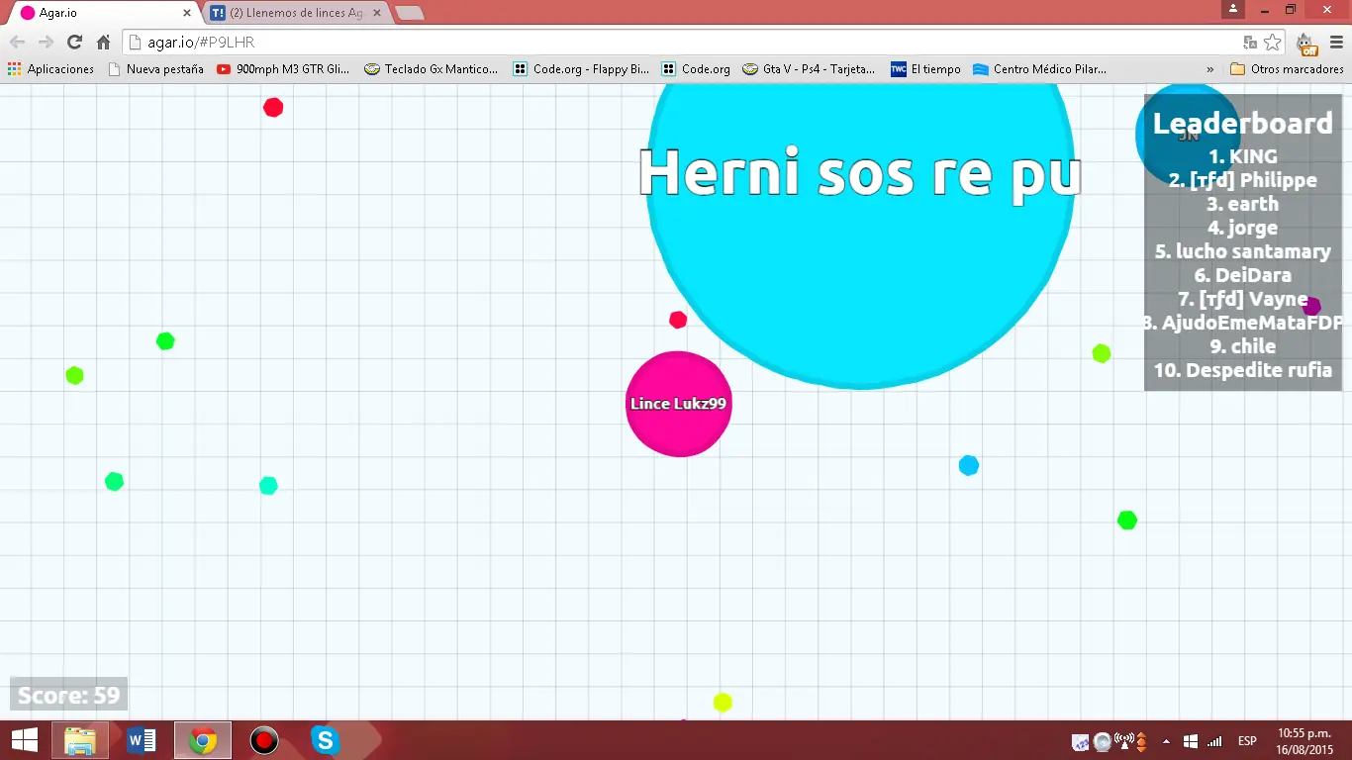Go forward with the browser arrow
Image resolution: width=1352 pixels, height=760 pixels.
coord(46,42)
